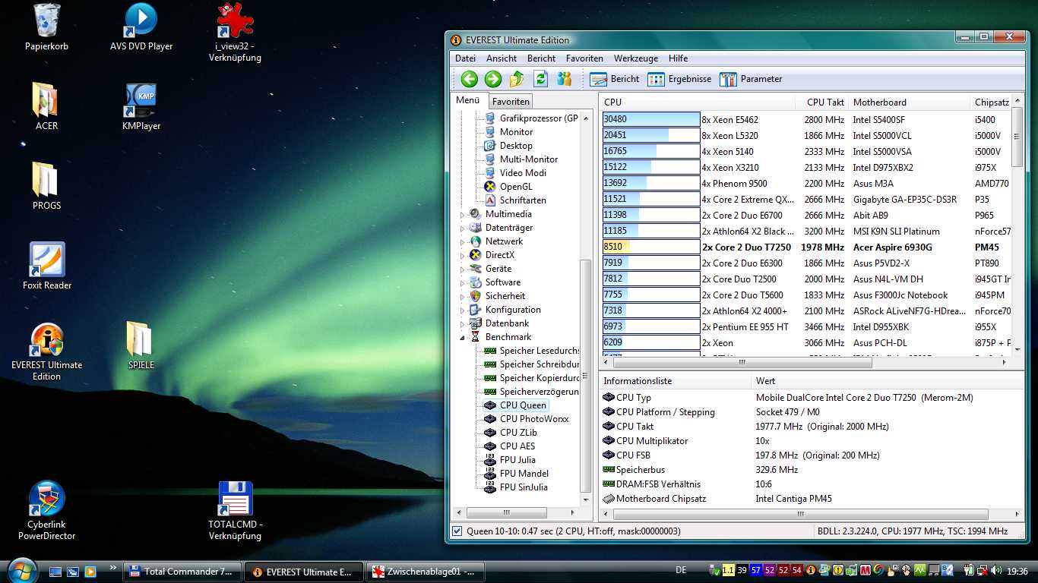Screen dimensions: 1038x583
Task: Click the Windows Start orb
Action: click(22, 569)
